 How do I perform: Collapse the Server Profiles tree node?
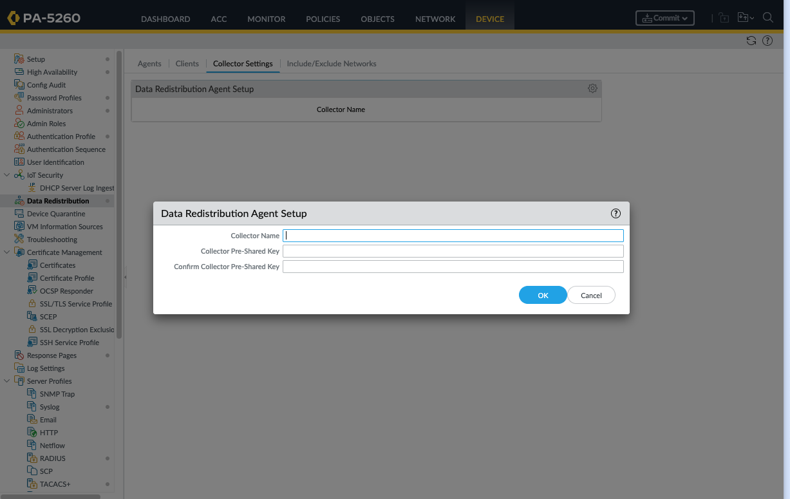click(x=7, y=381)
